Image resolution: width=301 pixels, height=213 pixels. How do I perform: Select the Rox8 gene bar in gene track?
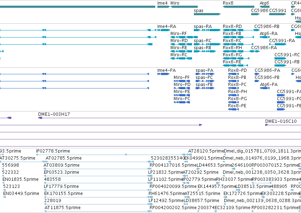click(x=238, y=7)
